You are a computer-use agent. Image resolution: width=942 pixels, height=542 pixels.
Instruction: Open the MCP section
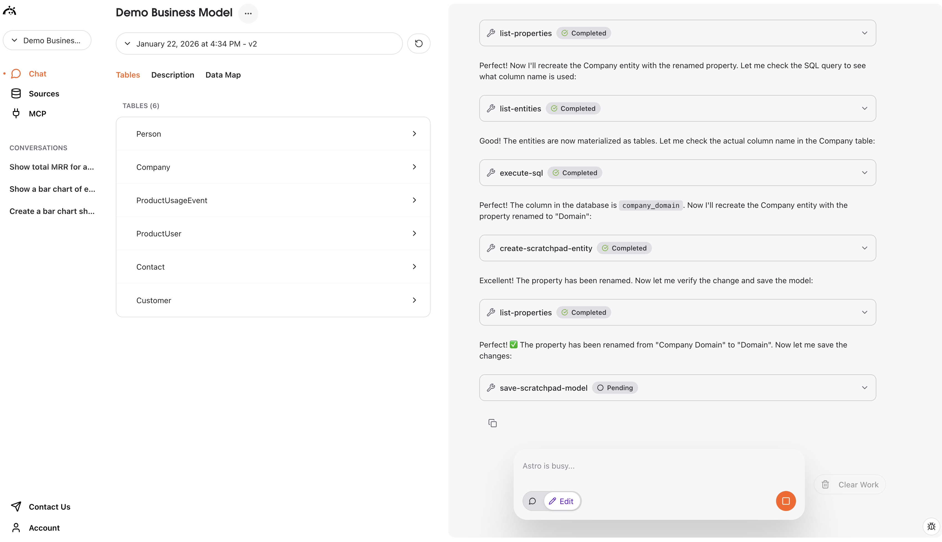click(37, 113)
